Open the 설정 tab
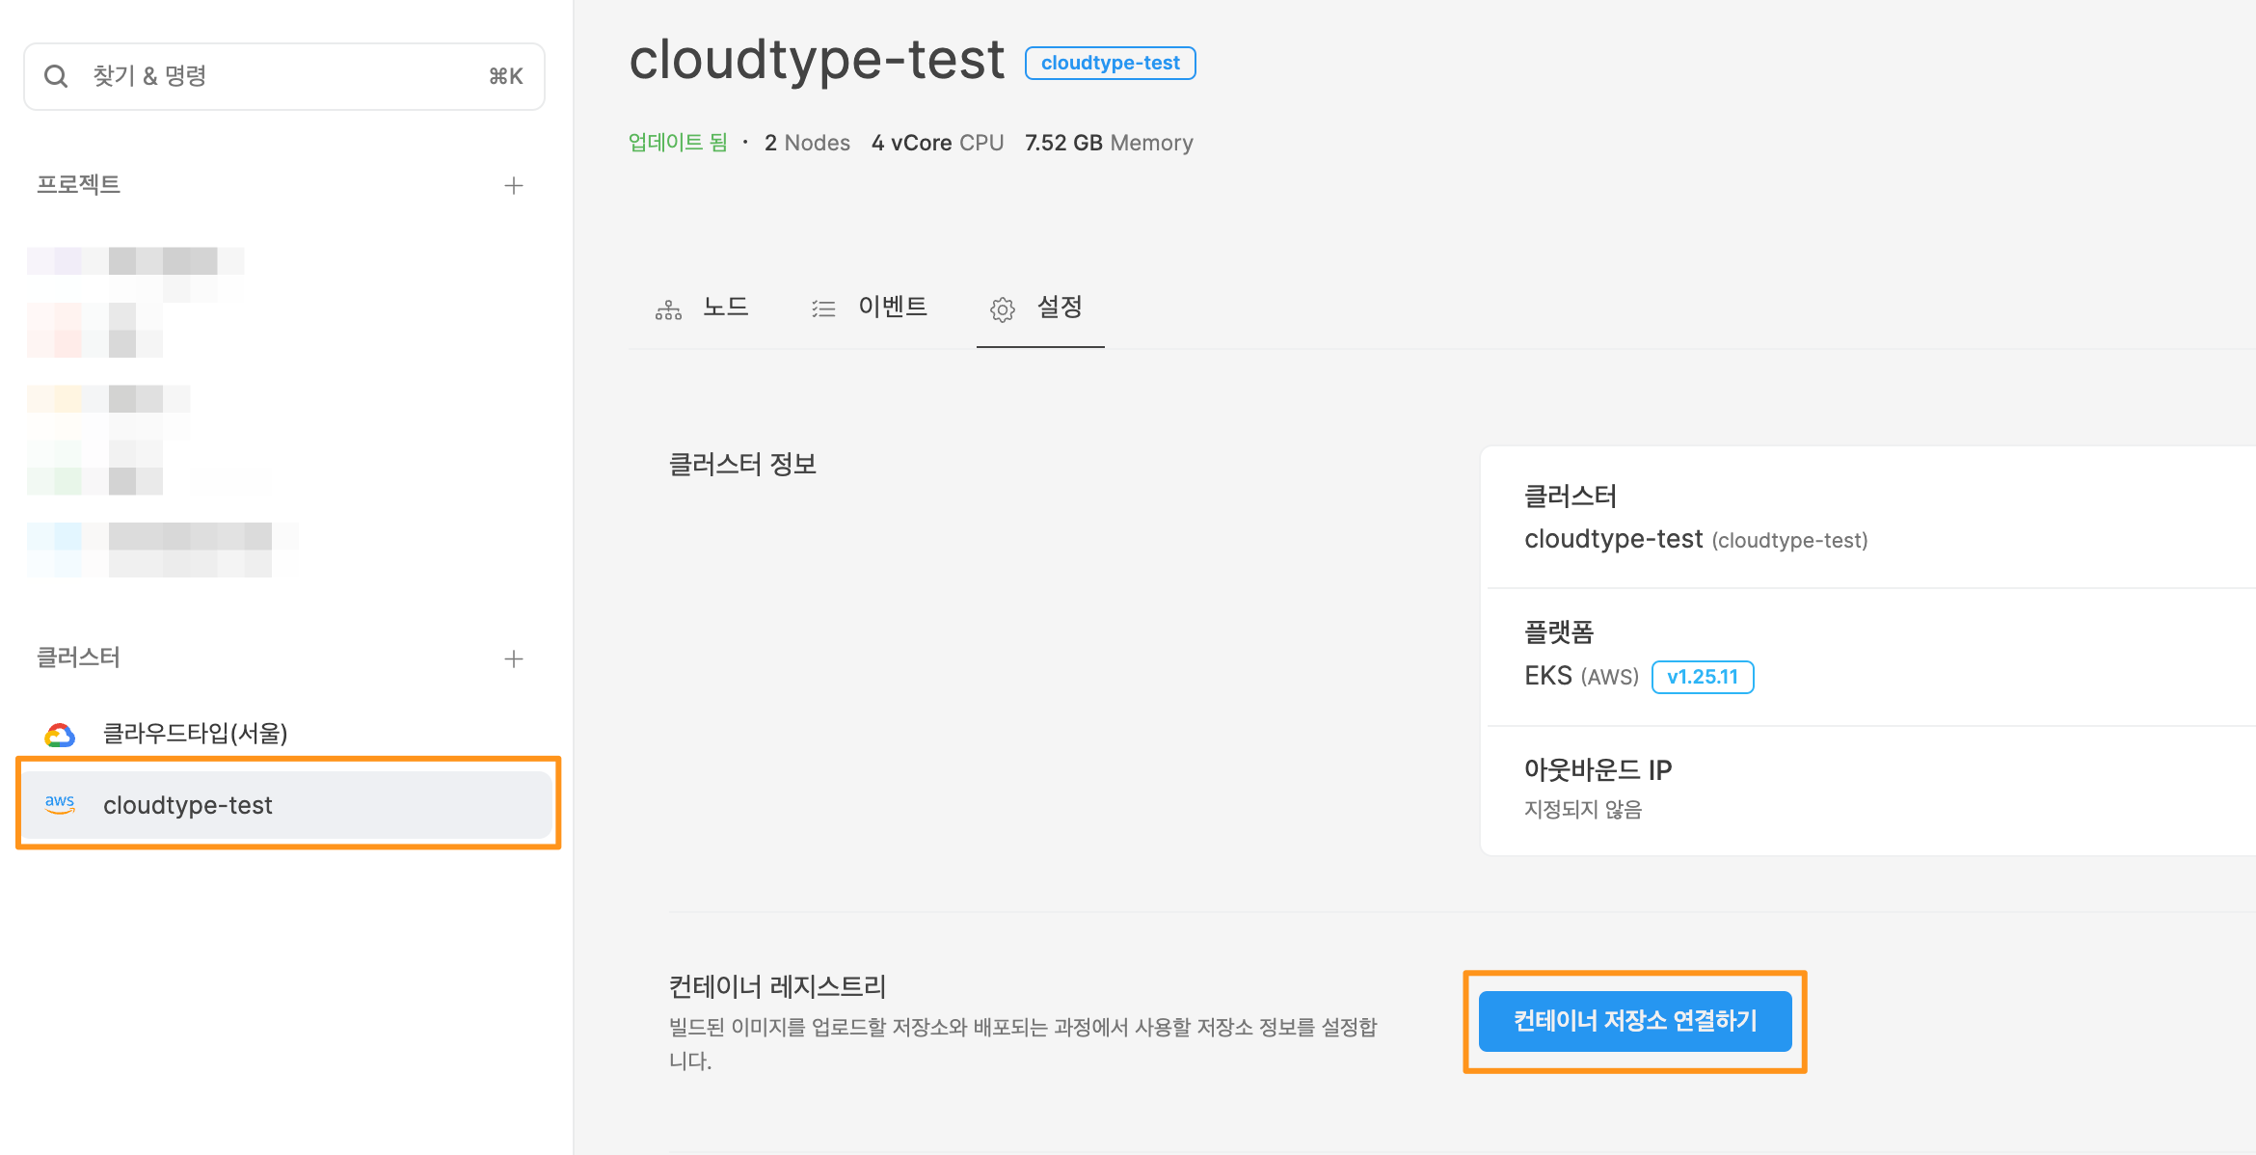Image resolution: width=2256 pixels, height=1155 pixels. (1059, 308)
